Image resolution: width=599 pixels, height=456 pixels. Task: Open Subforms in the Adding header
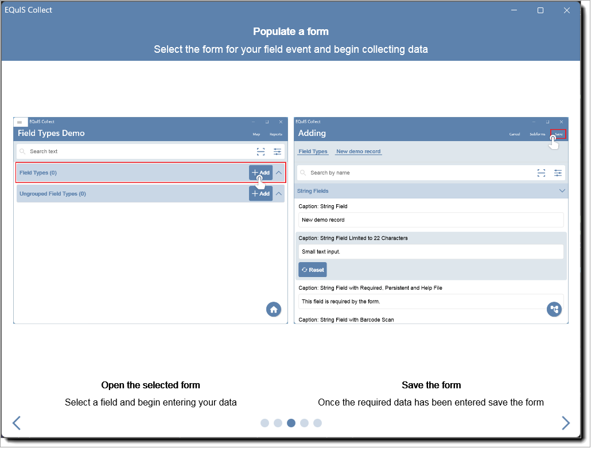(537, 134)
